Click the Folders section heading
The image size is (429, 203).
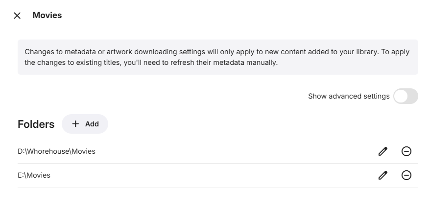pos(36,124)
